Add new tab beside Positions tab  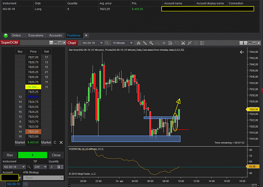(x=86, y=35)
